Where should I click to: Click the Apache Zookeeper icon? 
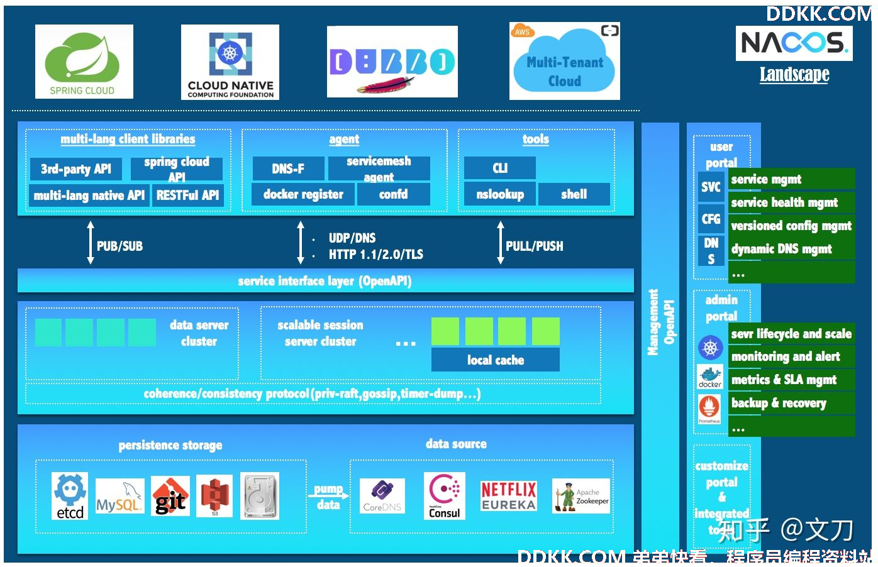coord(581,496)
